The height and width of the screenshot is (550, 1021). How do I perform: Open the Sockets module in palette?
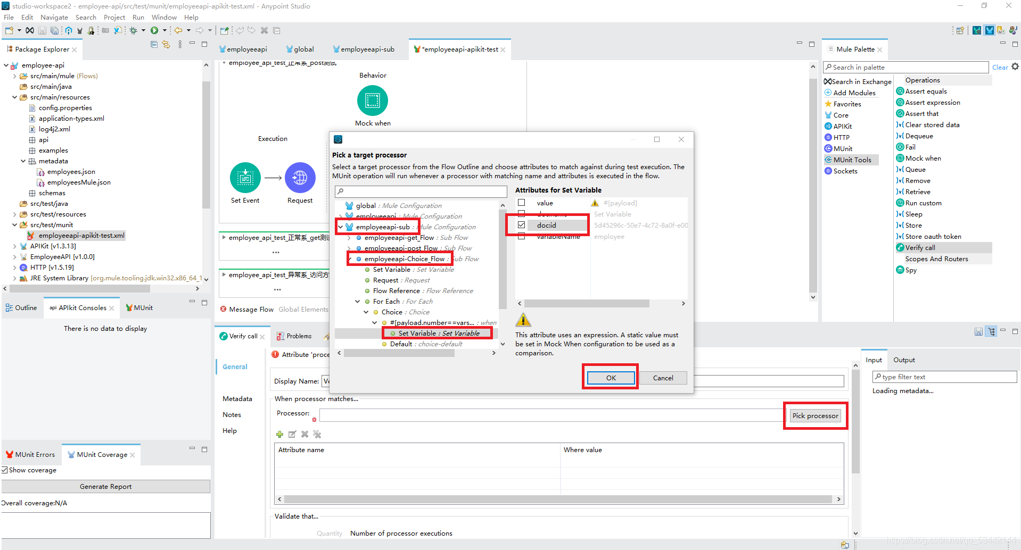[845, 171]
